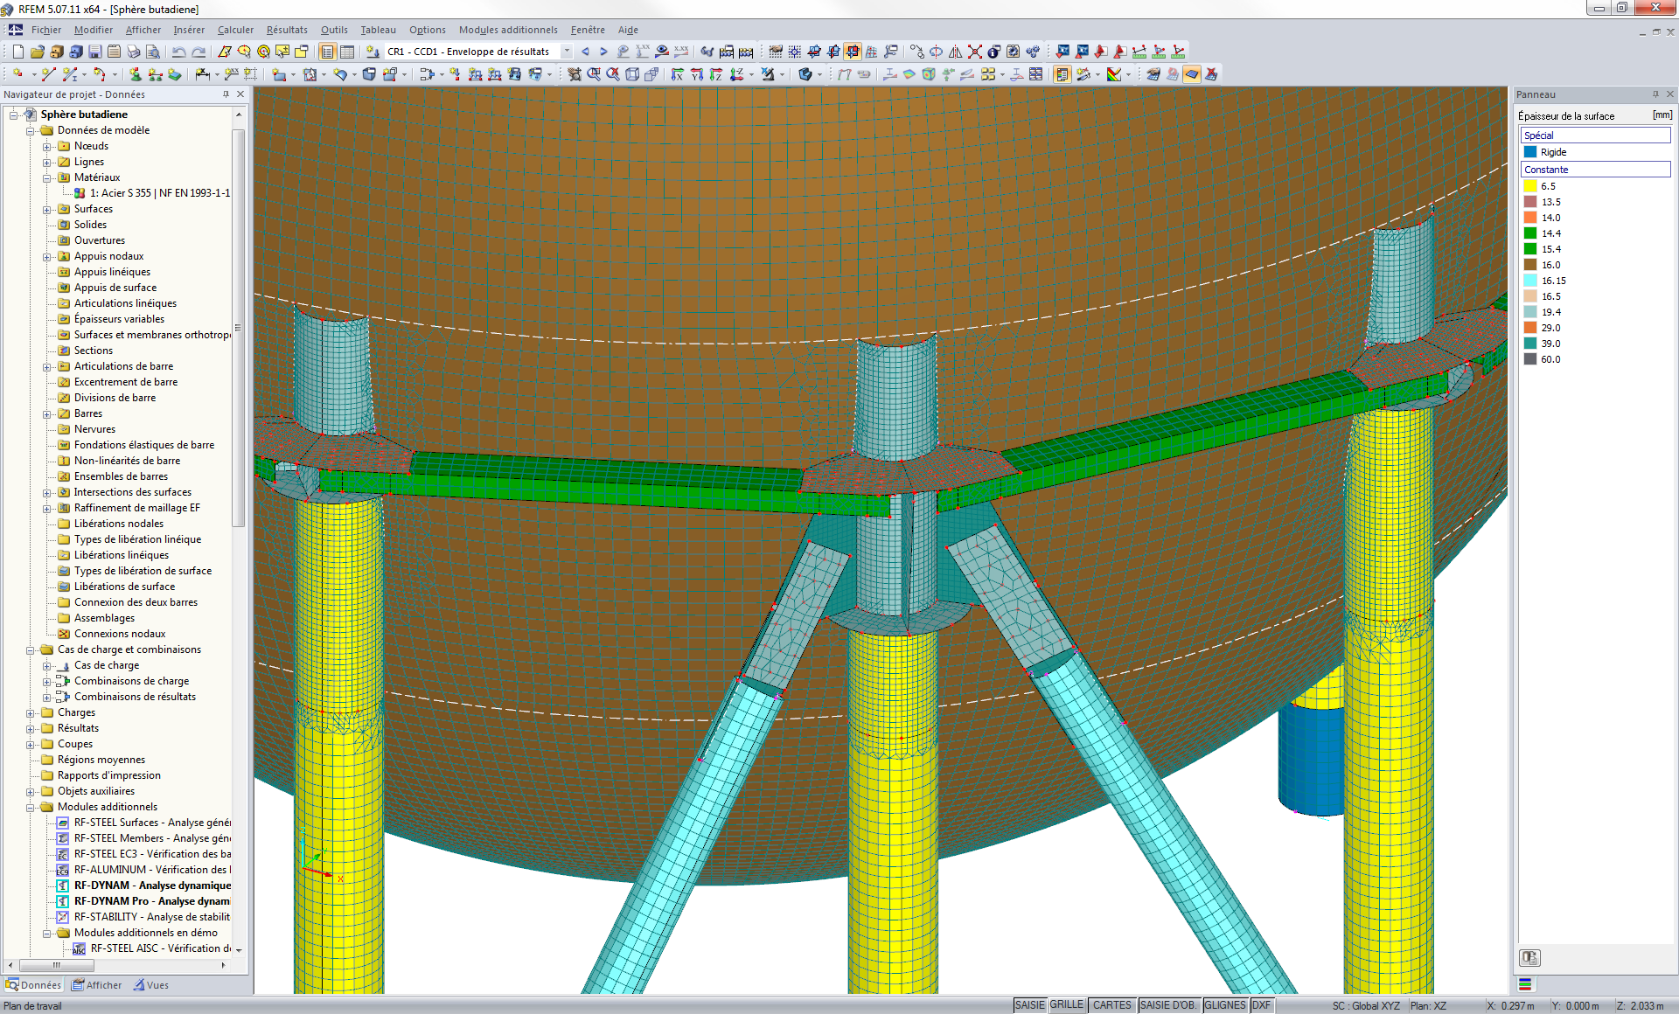Click the zoom window magnifier icon

(594, 74)
